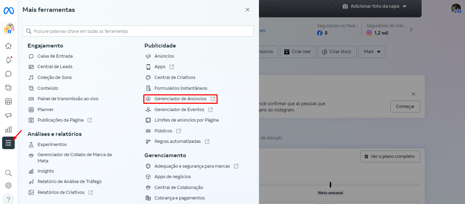This screenshot has width=465, height=204.
Task: Open user profile avatar at top right
Action: pyautogui.click(x=456, y=8)
